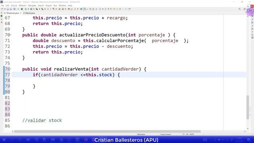Collapse the actualizarPrecioDescuento method fold marker
Screen dimensions: 254x143
(11, 35)
